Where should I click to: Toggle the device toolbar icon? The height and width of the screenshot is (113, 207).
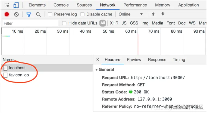(16, 5)
